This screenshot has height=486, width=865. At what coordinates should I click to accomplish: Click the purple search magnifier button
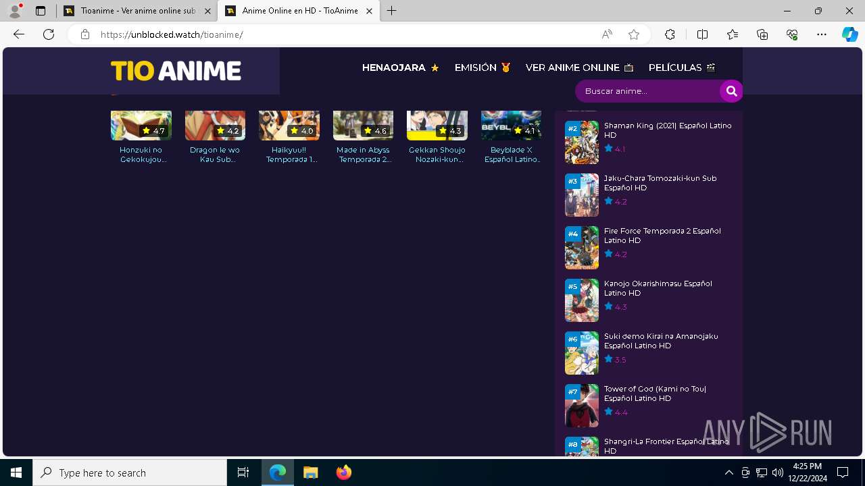[x=731, y=91]
